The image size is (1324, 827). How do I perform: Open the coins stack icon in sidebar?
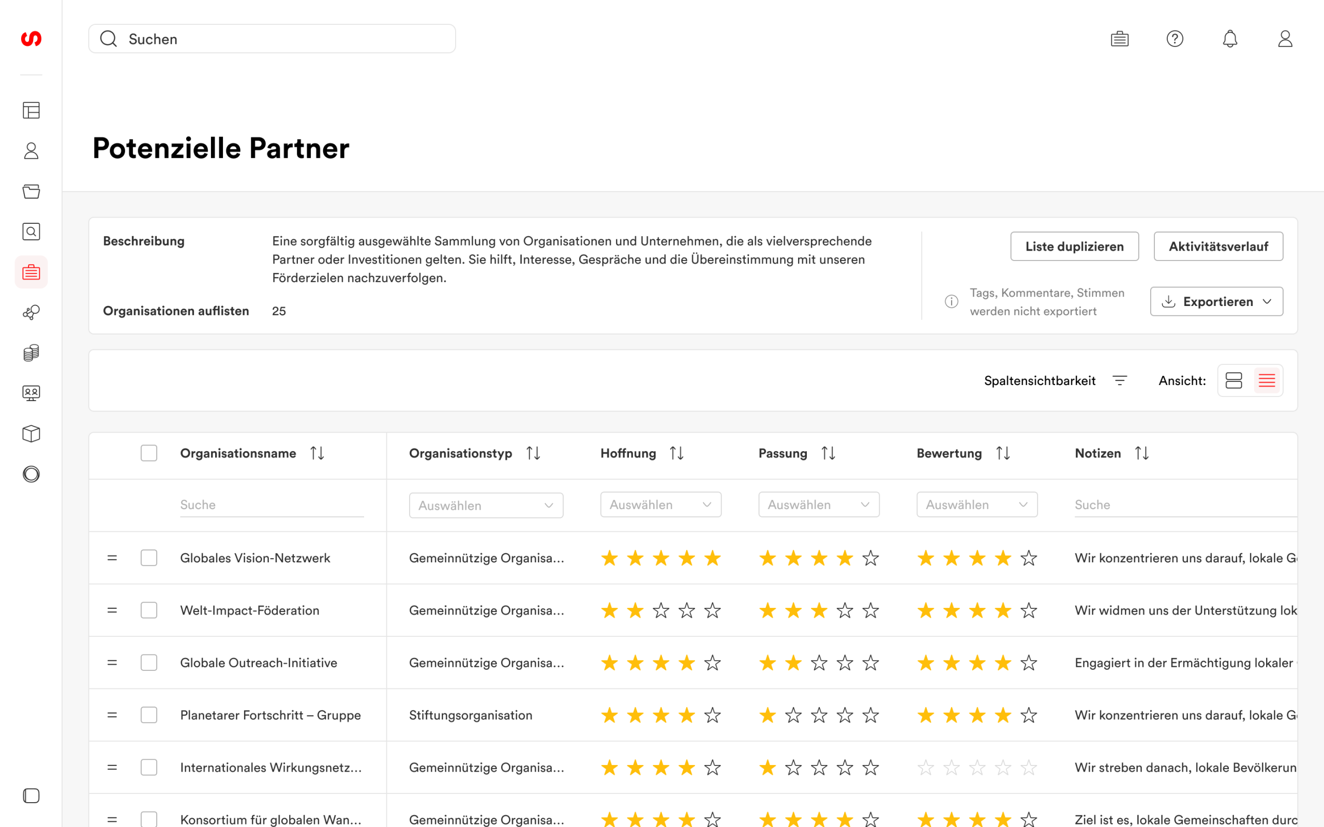point(31,353)
